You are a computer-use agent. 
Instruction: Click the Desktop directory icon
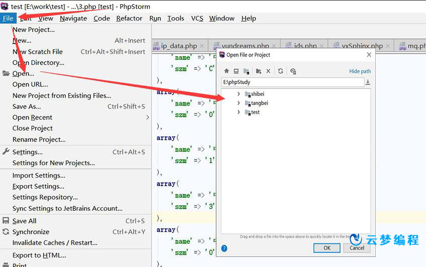[x=236, y=71]
